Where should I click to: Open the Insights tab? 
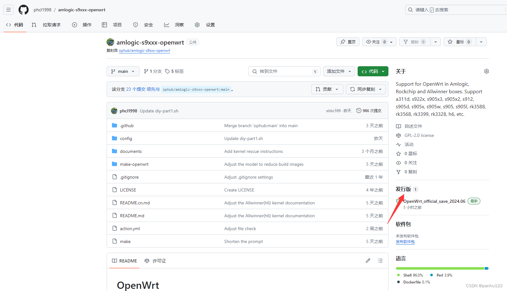(x=174, y=25)
